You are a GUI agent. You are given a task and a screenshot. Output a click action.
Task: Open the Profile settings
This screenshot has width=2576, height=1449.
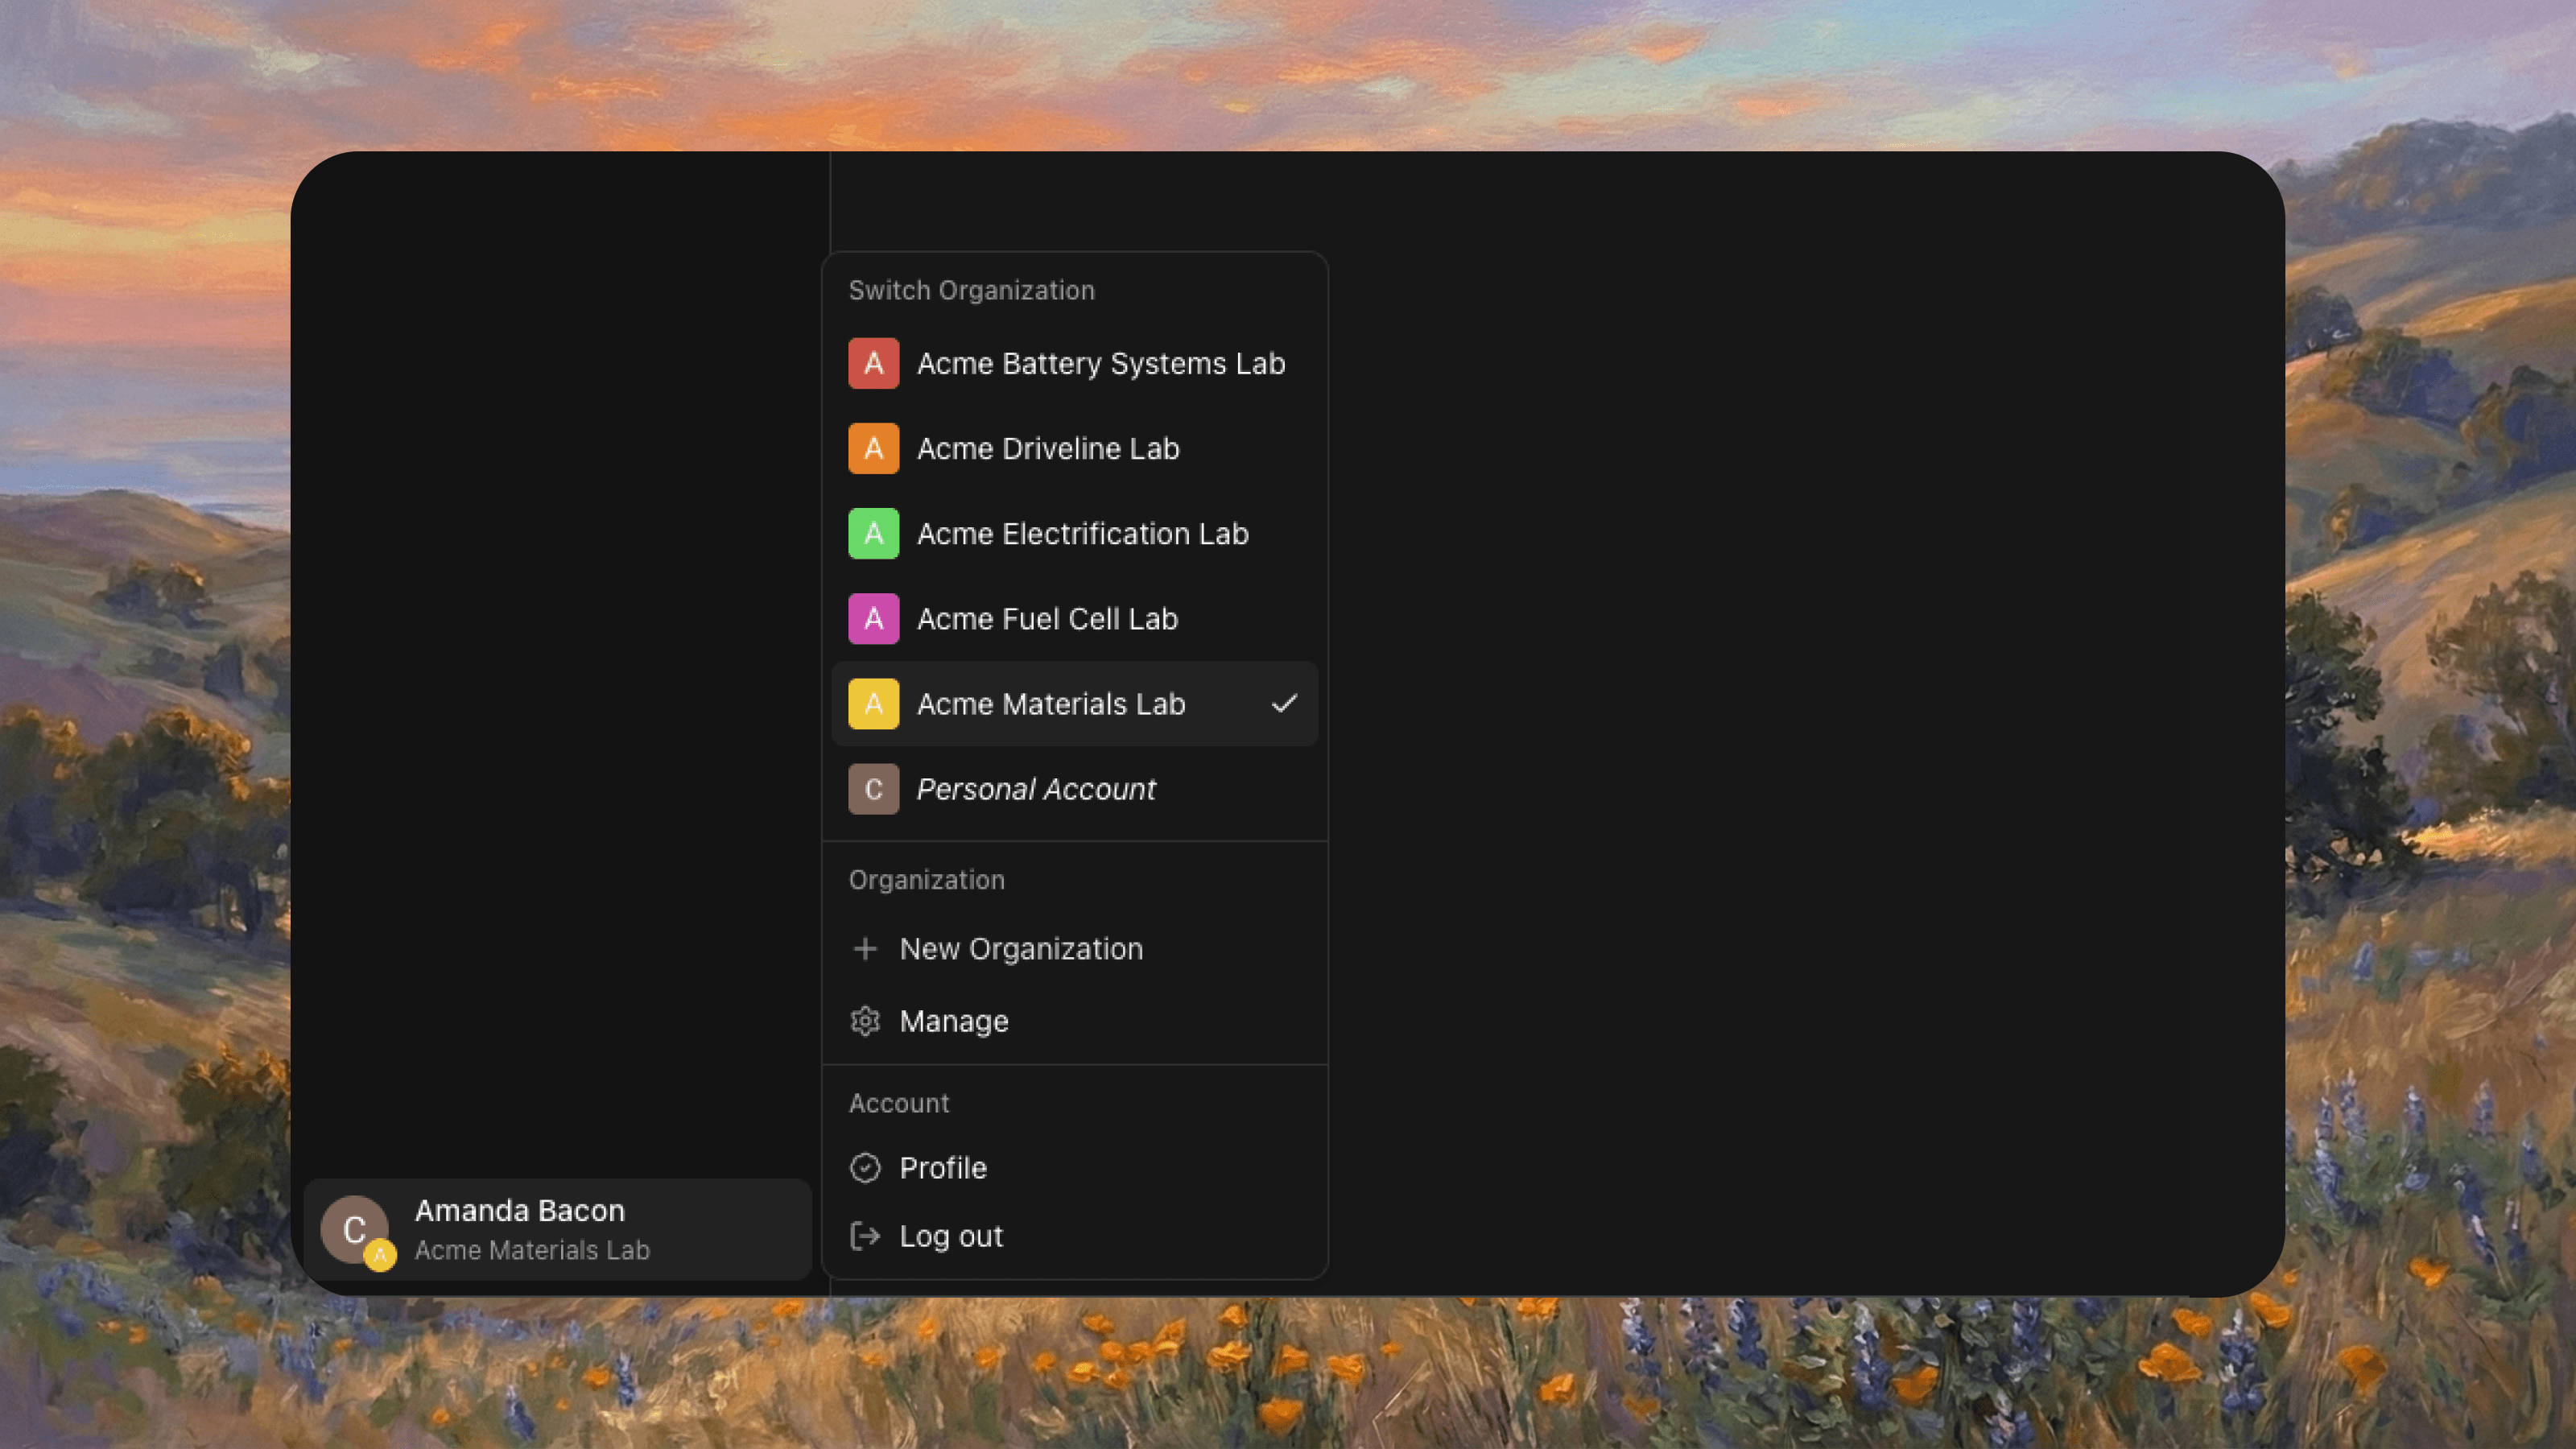[942, 1167]
